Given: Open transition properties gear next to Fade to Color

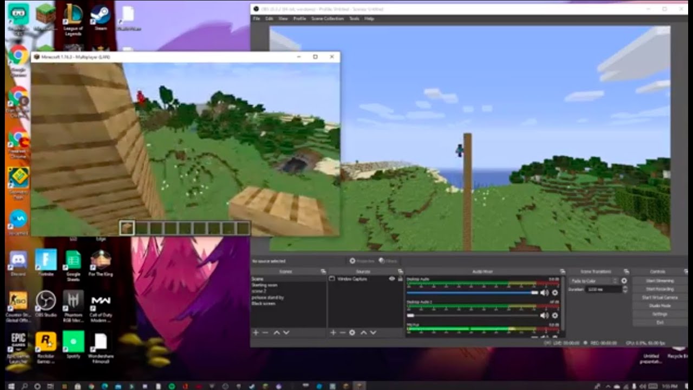Looking at the screenshot, I should [x=624, y=281].
